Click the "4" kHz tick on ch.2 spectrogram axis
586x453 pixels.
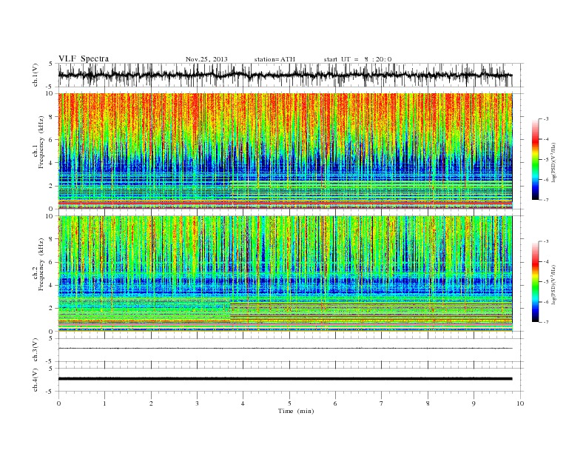click(x=52, y=285)
